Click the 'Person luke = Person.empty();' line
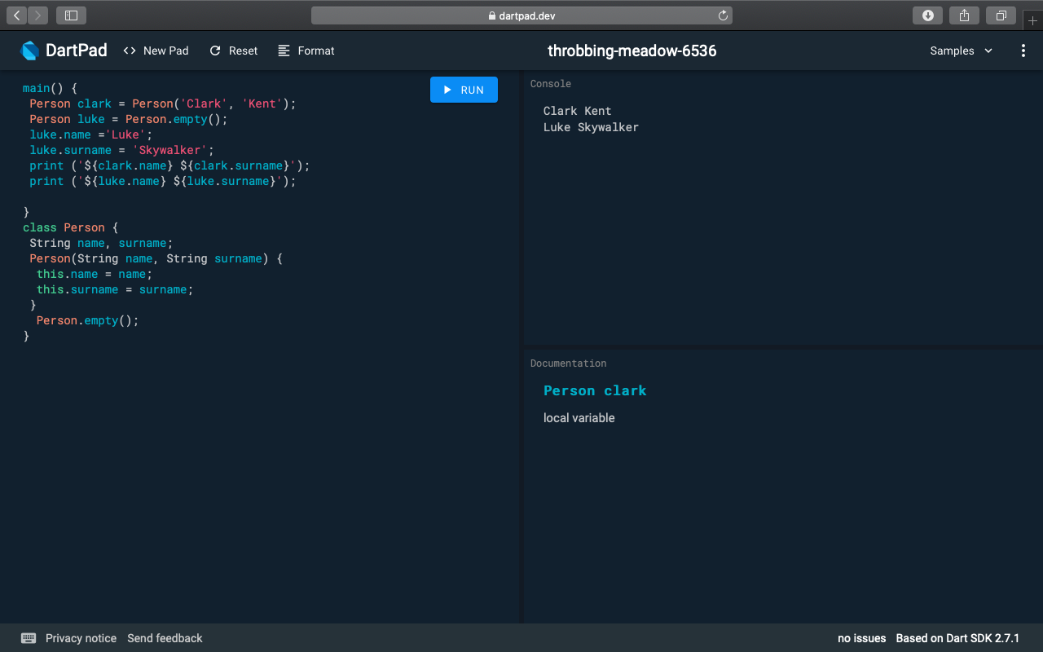Screen dimensions: 1043x652 [x=129, y=119]
